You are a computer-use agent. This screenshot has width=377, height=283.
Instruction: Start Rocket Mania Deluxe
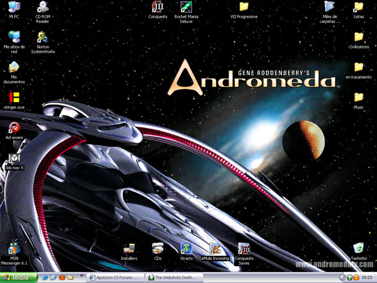[x=186, y=8]
